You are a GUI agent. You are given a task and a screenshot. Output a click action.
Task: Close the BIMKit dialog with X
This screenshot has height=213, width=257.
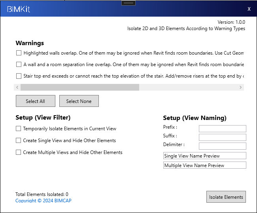(x=249, y=9)
